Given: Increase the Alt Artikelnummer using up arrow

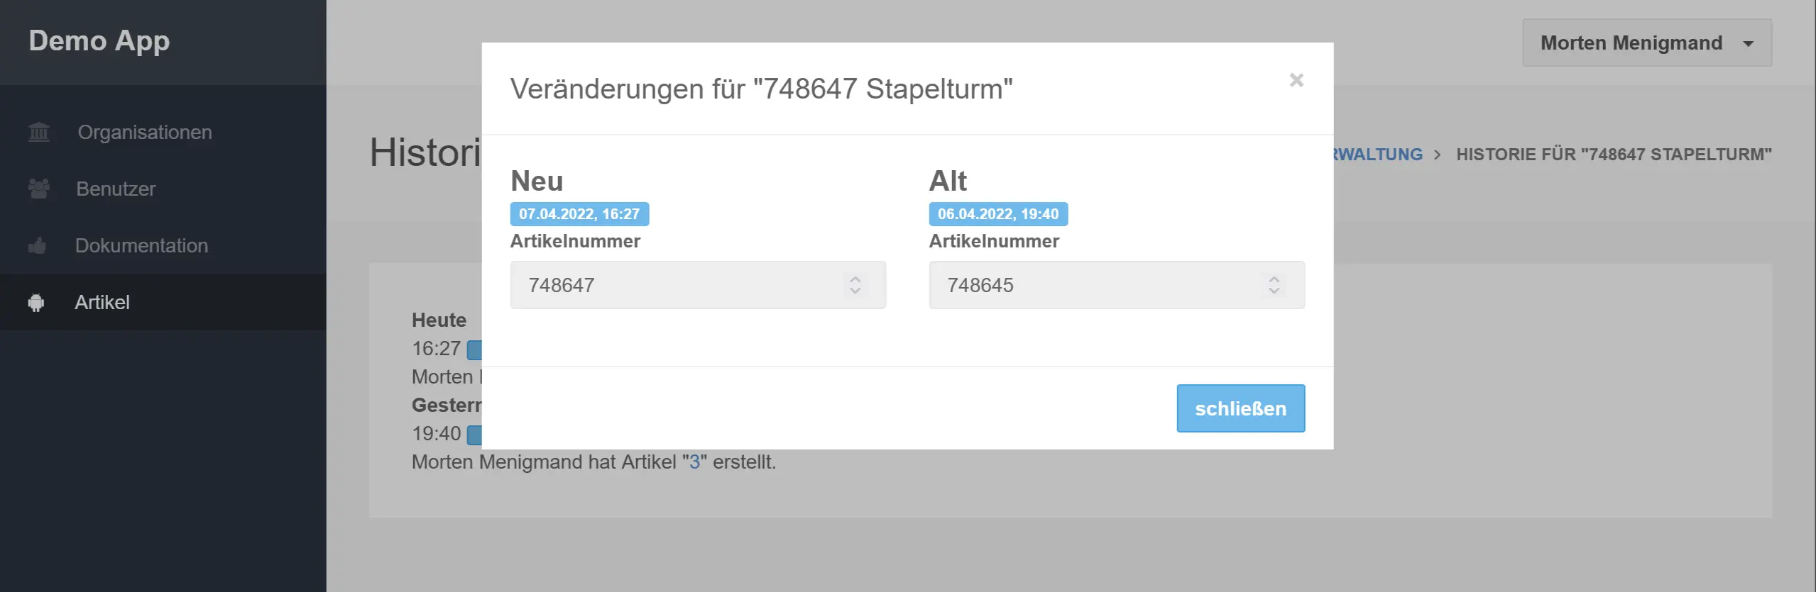Looking at the screenshot, I should click(x=1274, y=279).
